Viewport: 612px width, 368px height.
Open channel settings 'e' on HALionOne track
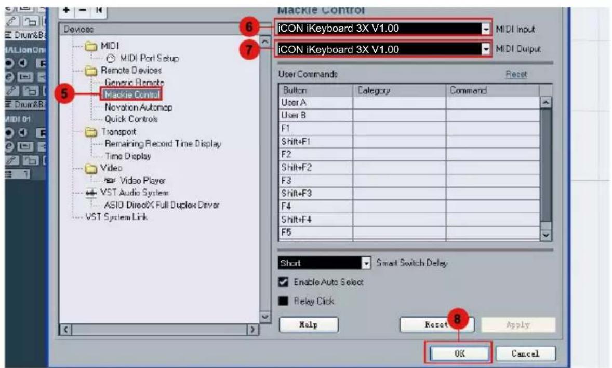[x=9, y=77]
